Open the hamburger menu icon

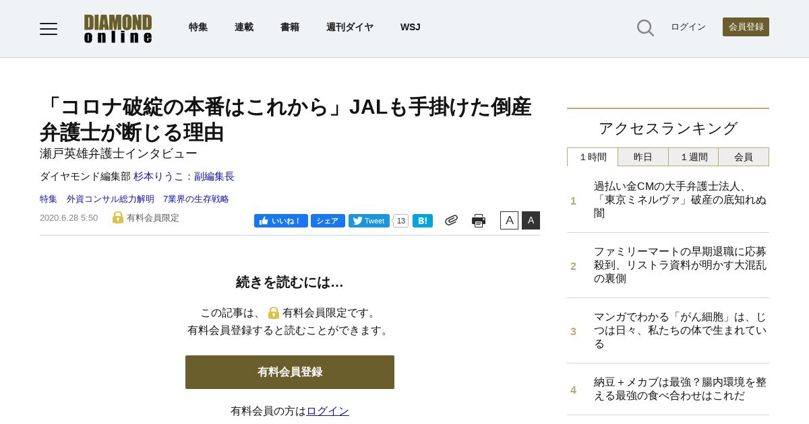49,29
